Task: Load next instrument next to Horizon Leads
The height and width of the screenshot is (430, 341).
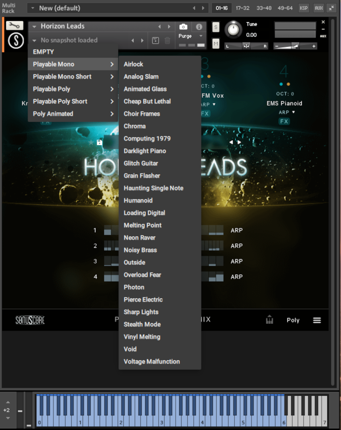Action: pyautogui.click(x=169, y=26)
